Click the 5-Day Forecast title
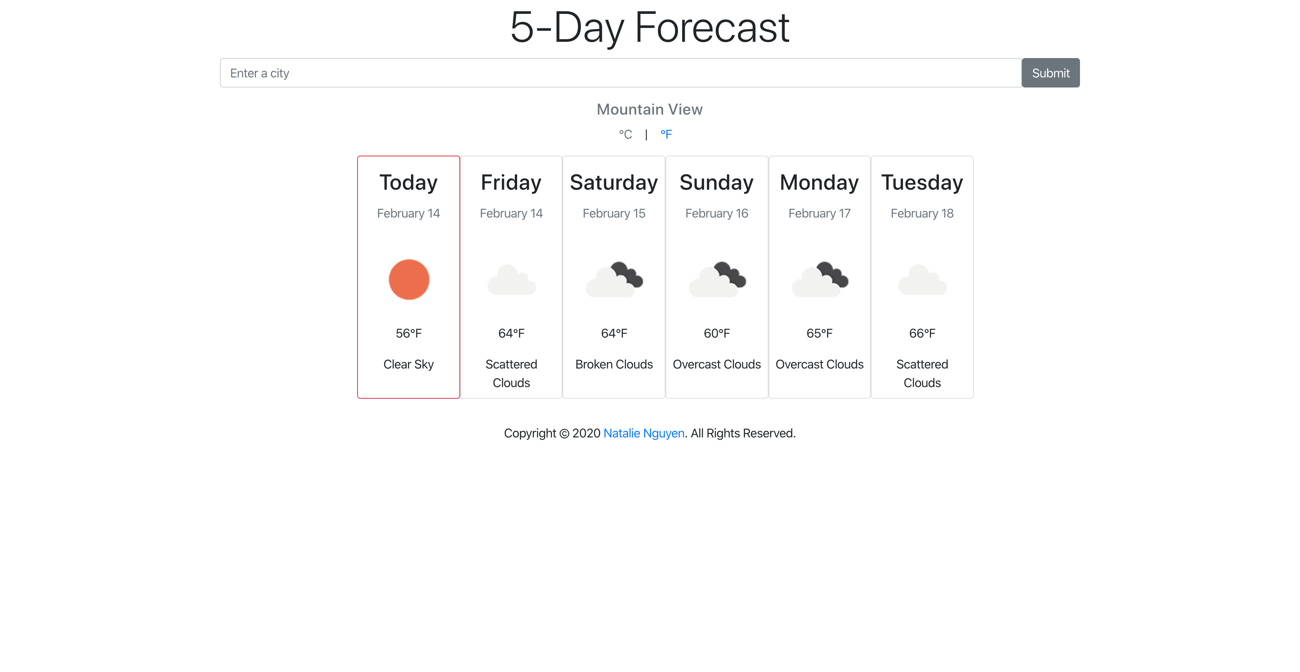 tap(650, 27)
